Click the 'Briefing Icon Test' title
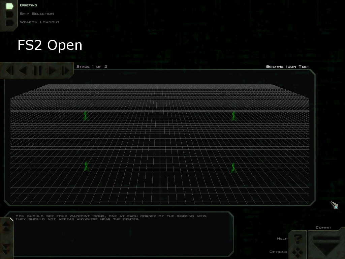Screen dimensions: 345x259 click(x=288, y=66)
